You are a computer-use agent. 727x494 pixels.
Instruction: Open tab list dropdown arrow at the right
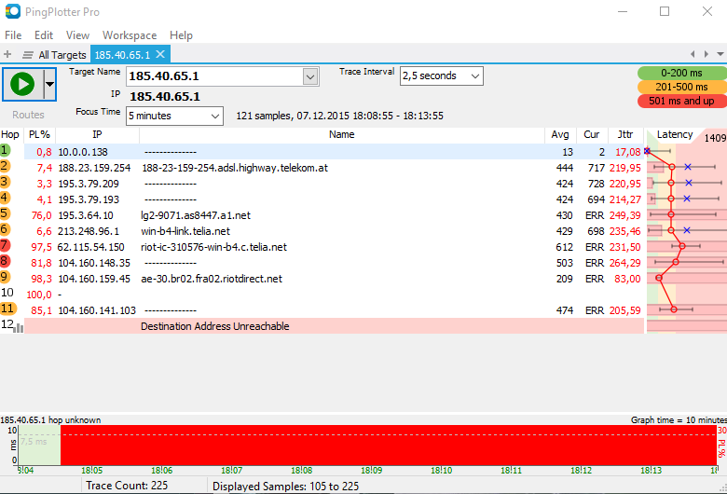[720, 54]
